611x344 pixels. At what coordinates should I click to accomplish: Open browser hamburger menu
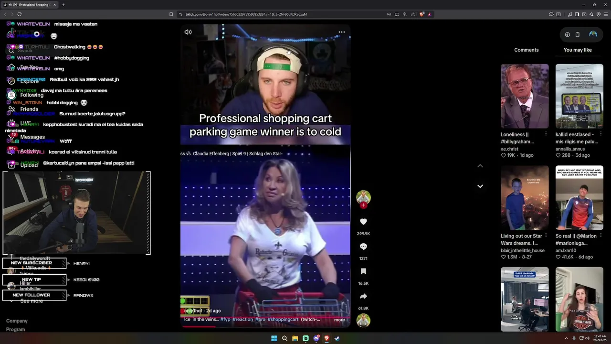coord(605,14)
